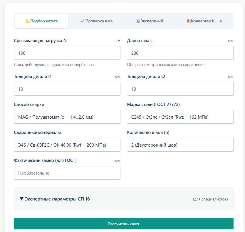Switch to the Проверка шва tab
The width and height of the screenshot is (245, 232).
click(97, 21)
